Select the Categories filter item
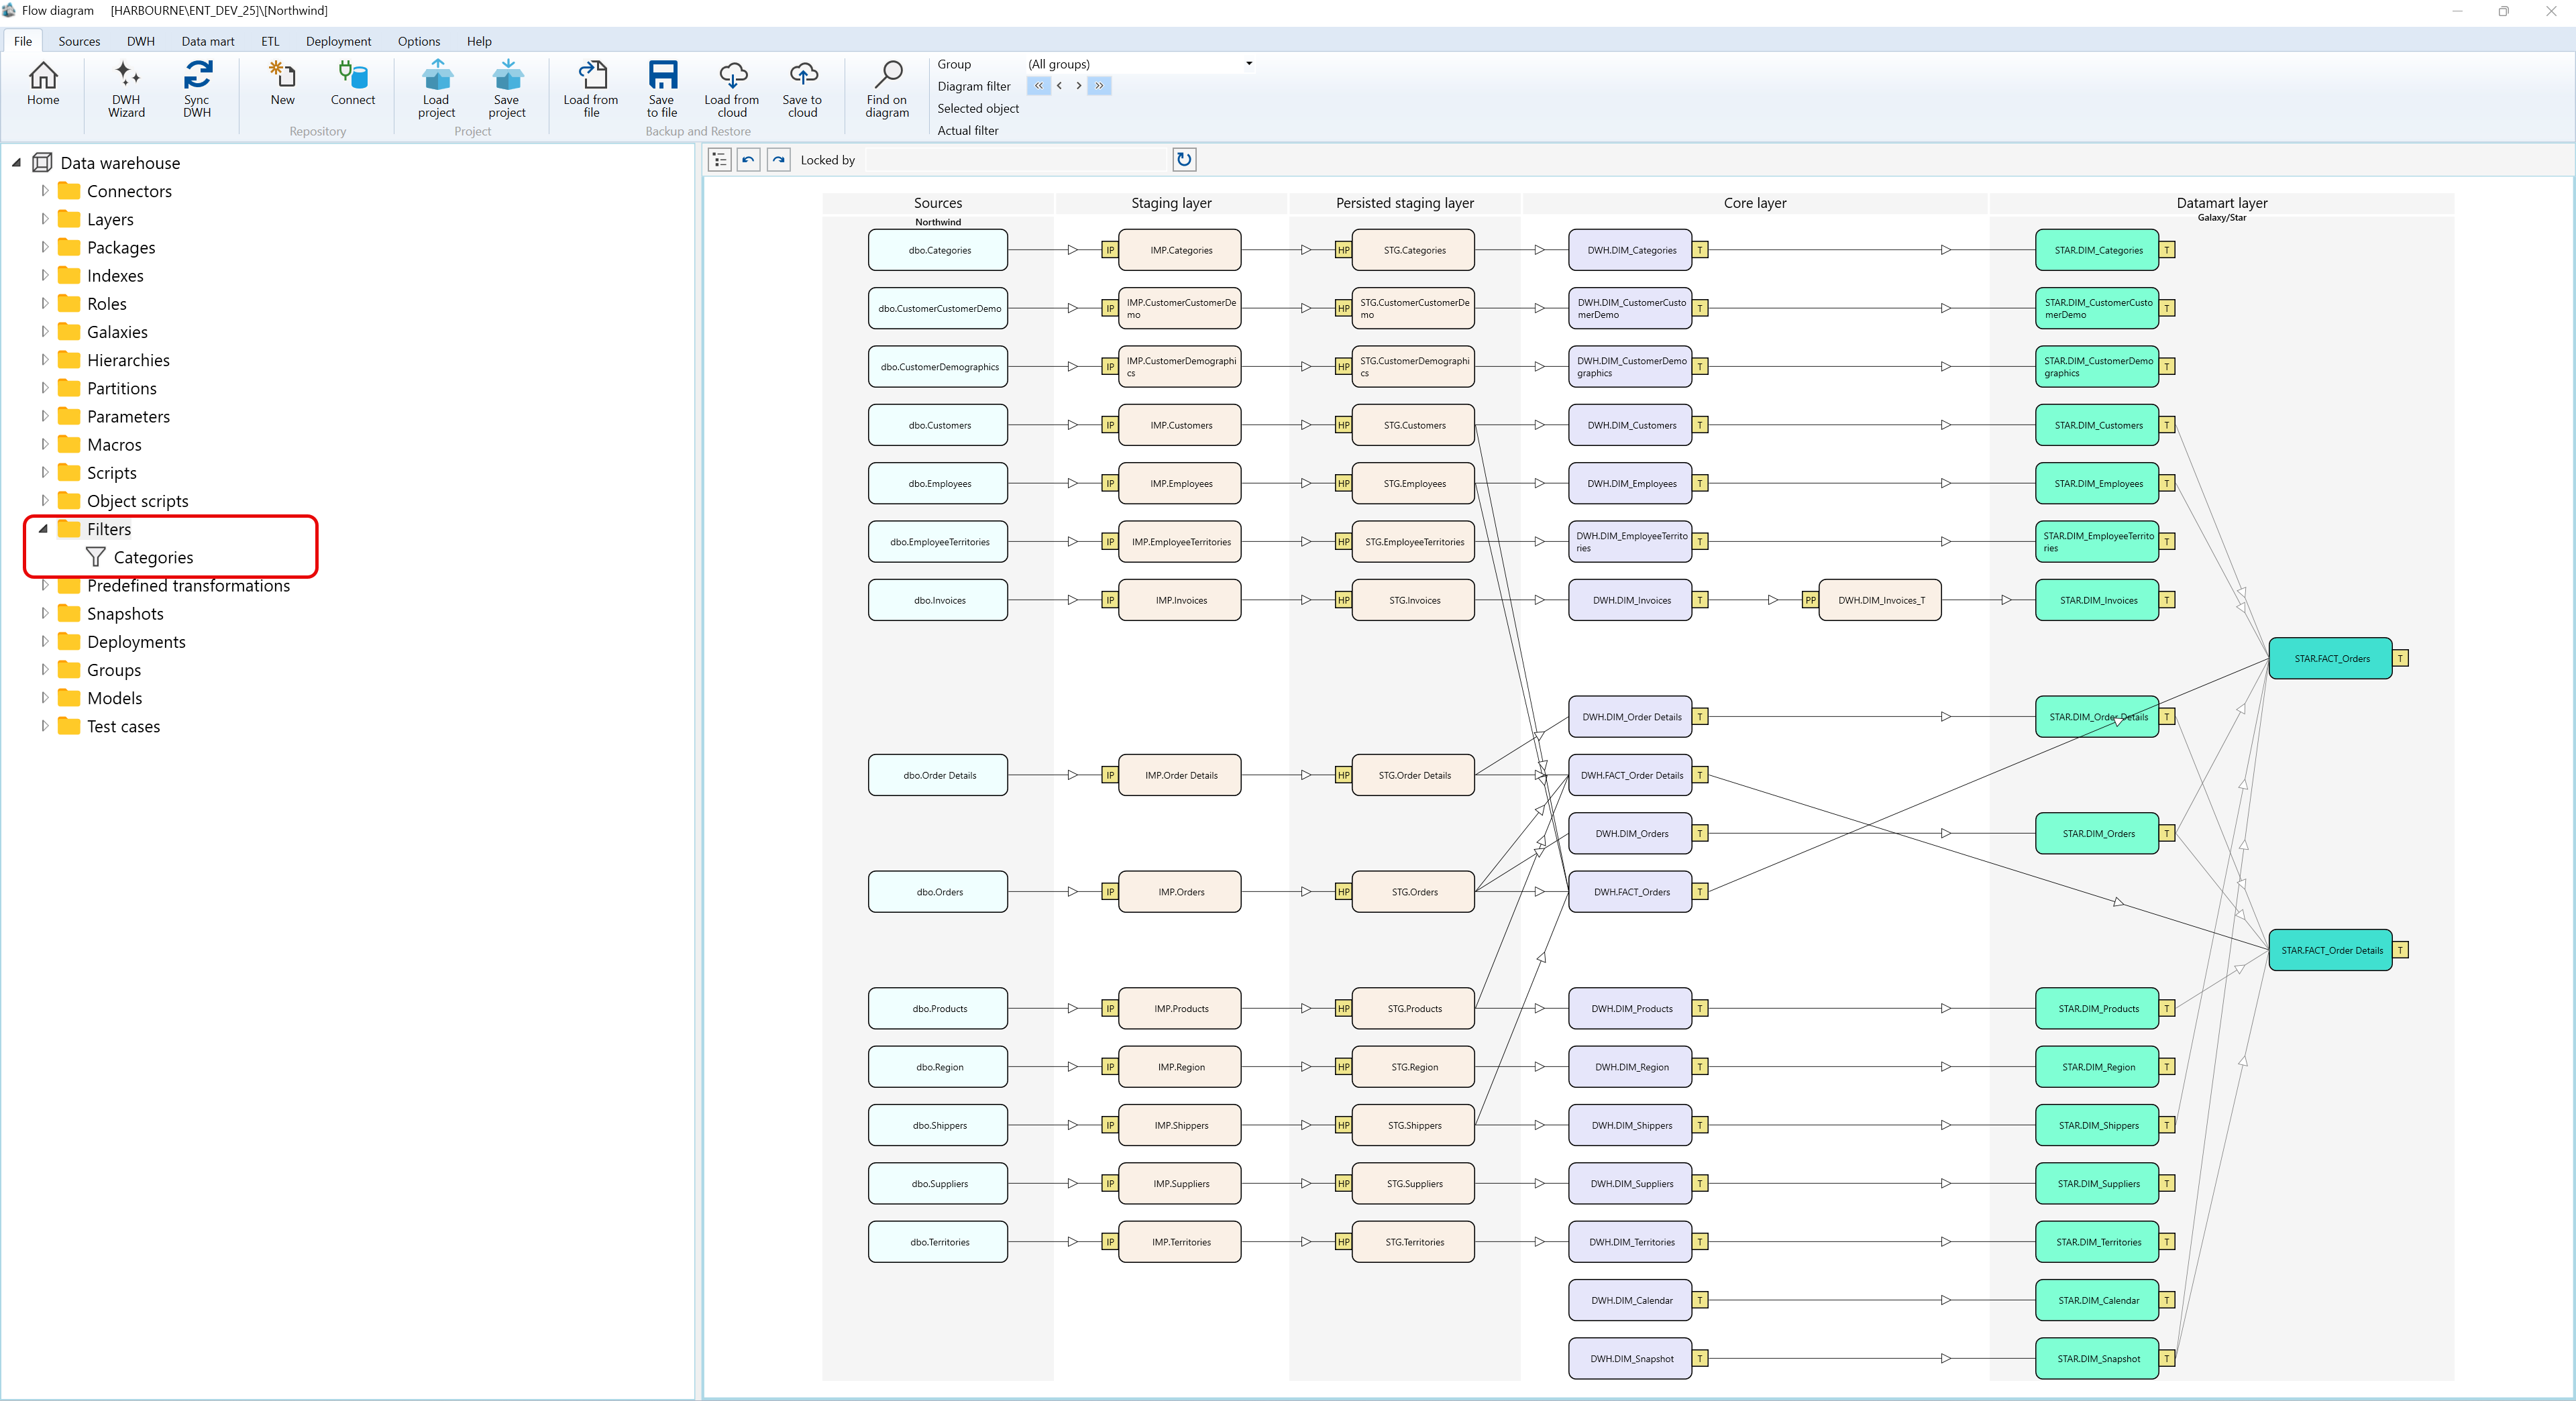Image resolution: width=2576 pixels, height=1401 pixels. 153,557
